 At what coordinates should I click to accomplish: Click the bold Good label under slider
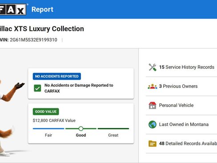81,135
